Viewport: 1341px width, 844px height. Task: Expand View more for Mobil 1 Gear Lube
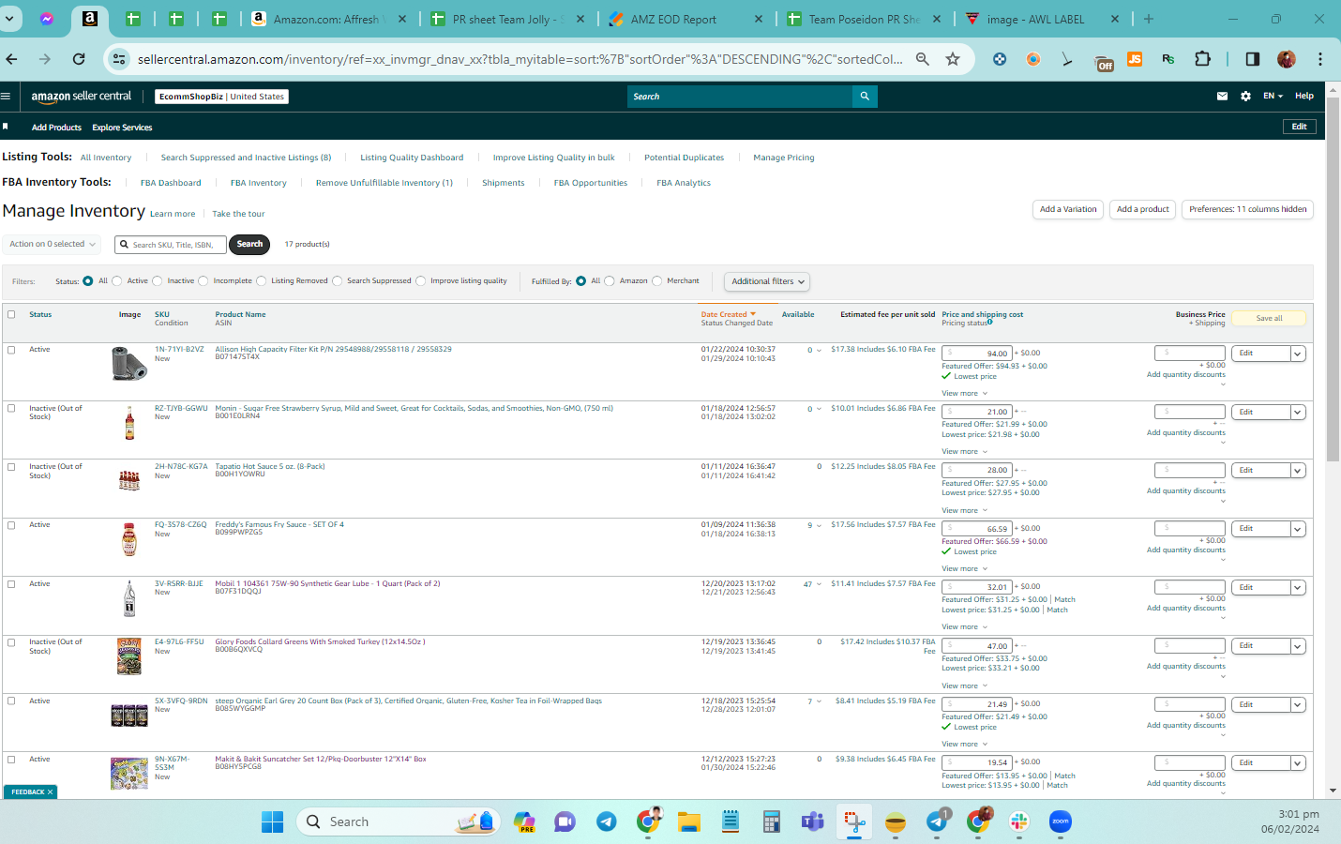(x=964, y=626)
